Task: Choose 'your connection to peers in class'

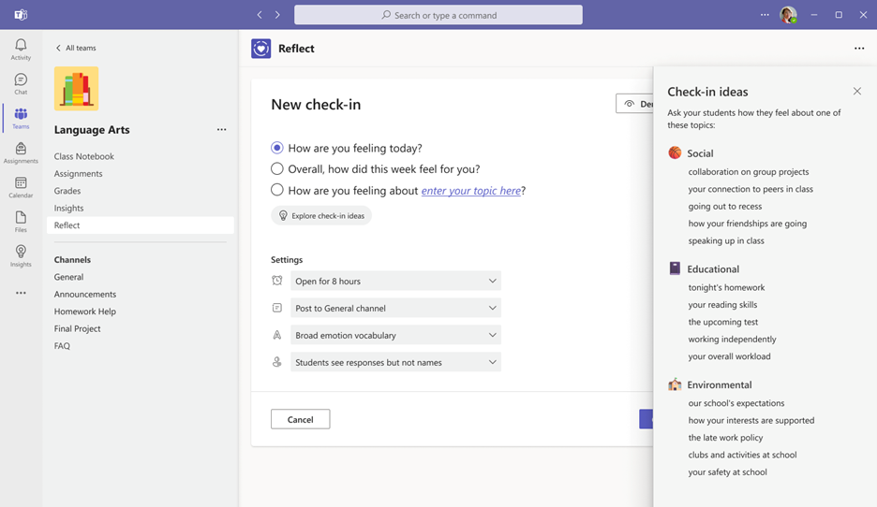Action: tap(751, 189)
